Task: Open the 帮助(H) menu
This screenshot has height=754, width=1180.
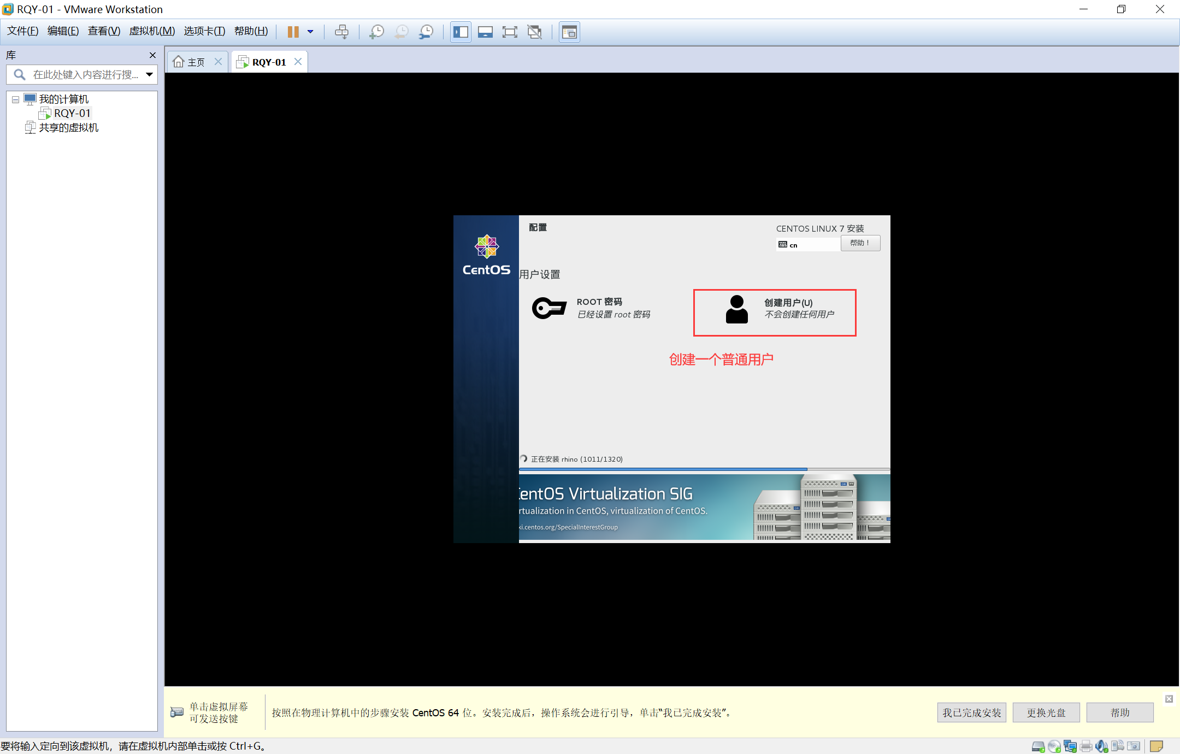Action: [251, 31]
